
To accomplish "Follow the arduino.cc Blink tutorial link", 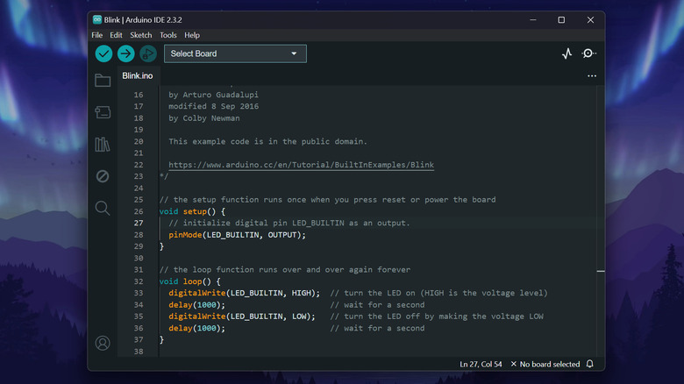I will [301, 165].
